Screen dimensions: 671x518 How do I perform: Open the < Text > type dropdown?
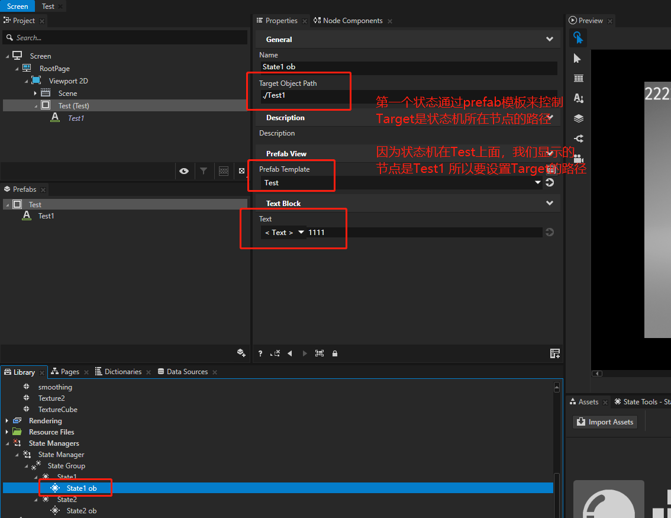click(283, 232)
